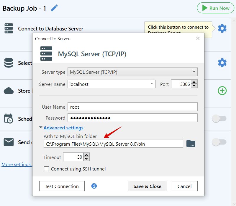The height and width of the screenshot is (206, 236).
Task: Decrease the Port value with down arrow
Action: click(x=194, y=86)
